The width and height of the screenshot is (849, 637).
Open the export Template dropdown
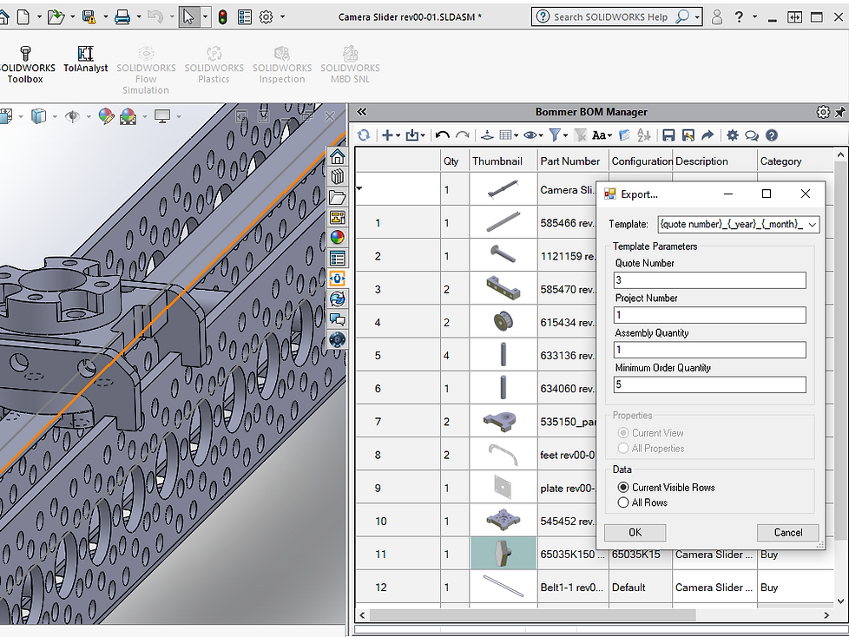tap(811, 224)
